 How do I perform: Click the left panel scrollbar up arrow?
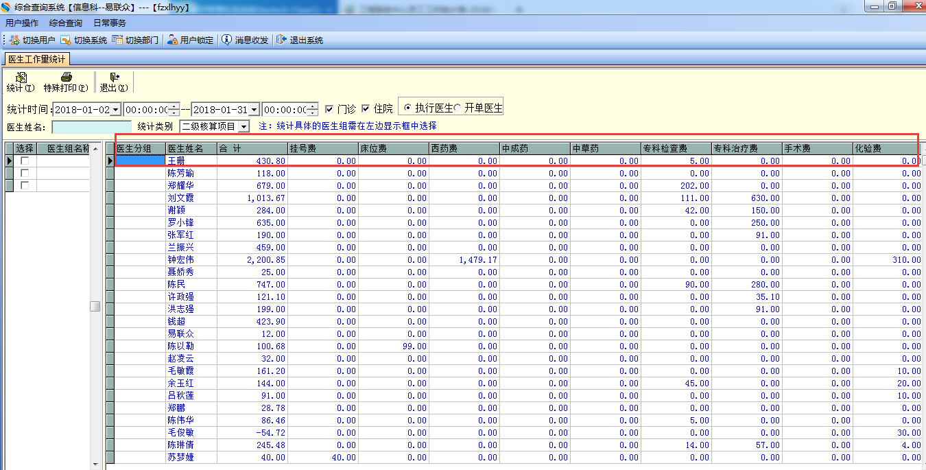(95, 148)
